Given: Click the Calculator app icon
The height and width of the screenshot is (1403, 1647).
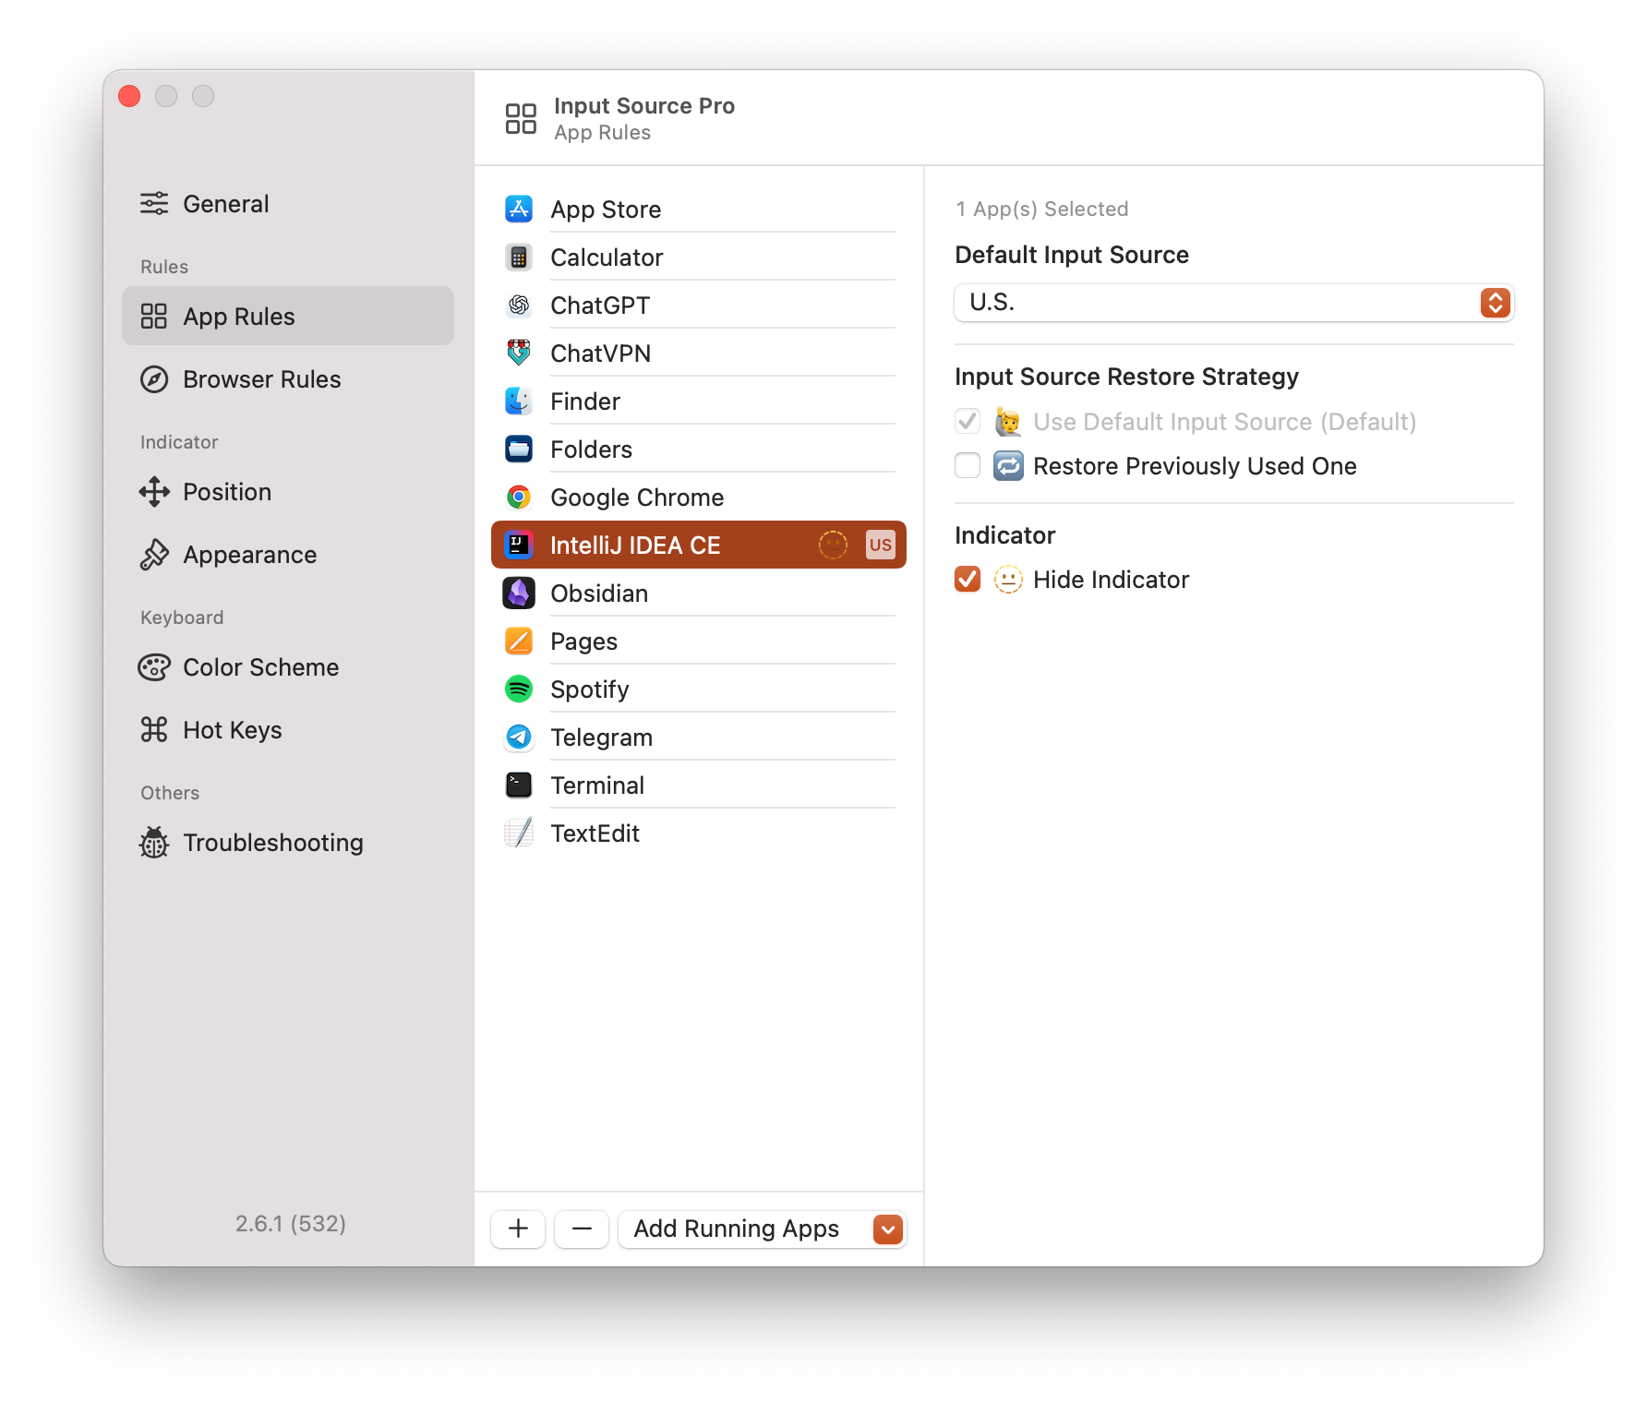Looking at the screenshot, I should pos(519,258).
